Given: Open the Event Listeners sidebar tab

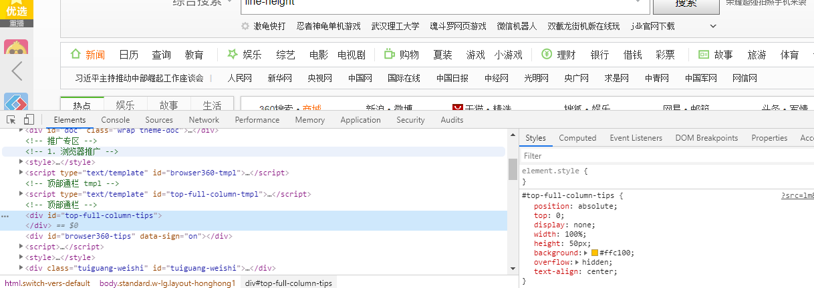Looking at the screenshot, I should (x=636, y=138).
